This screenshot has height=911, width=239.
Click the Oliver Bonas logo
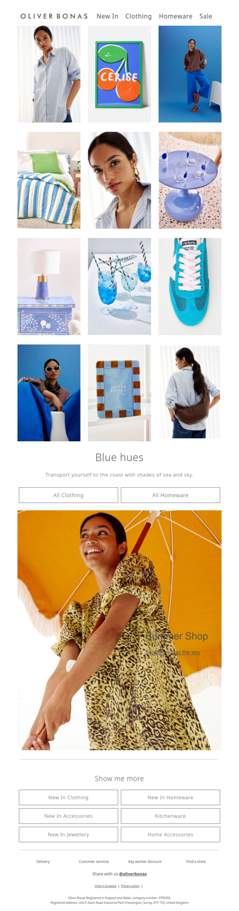54,16
